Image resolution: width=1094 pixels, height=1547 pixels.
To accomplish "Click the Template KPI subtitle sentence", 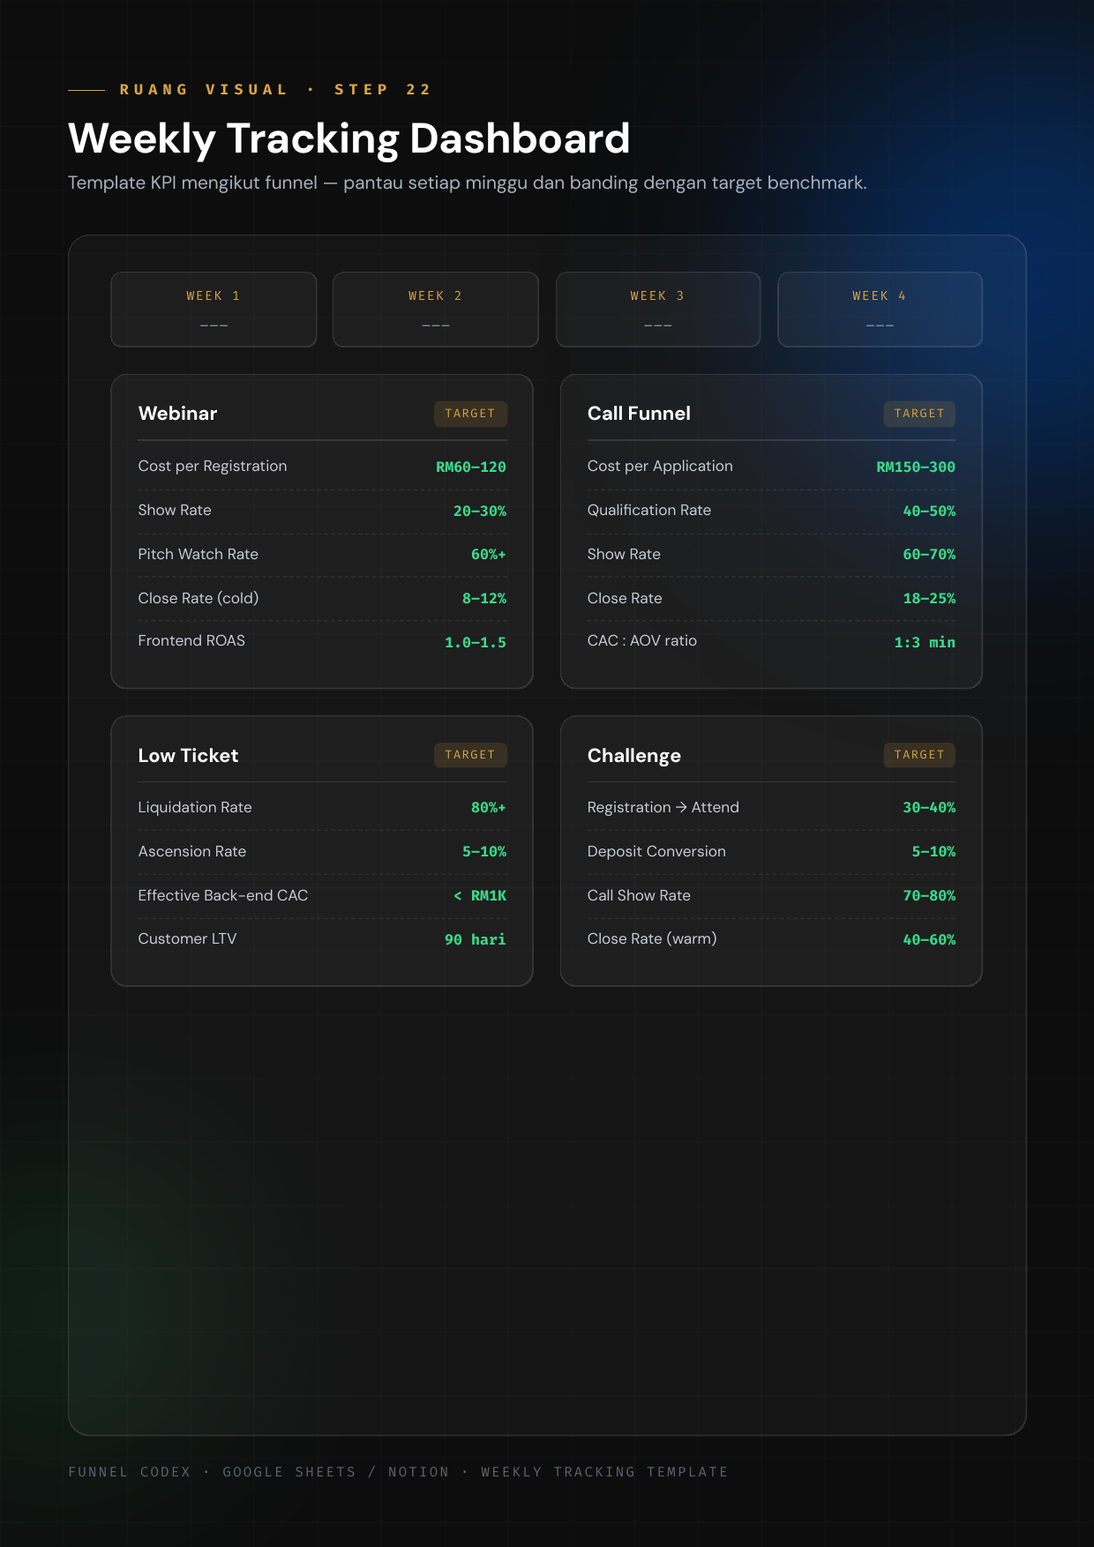I will (468, 183).
